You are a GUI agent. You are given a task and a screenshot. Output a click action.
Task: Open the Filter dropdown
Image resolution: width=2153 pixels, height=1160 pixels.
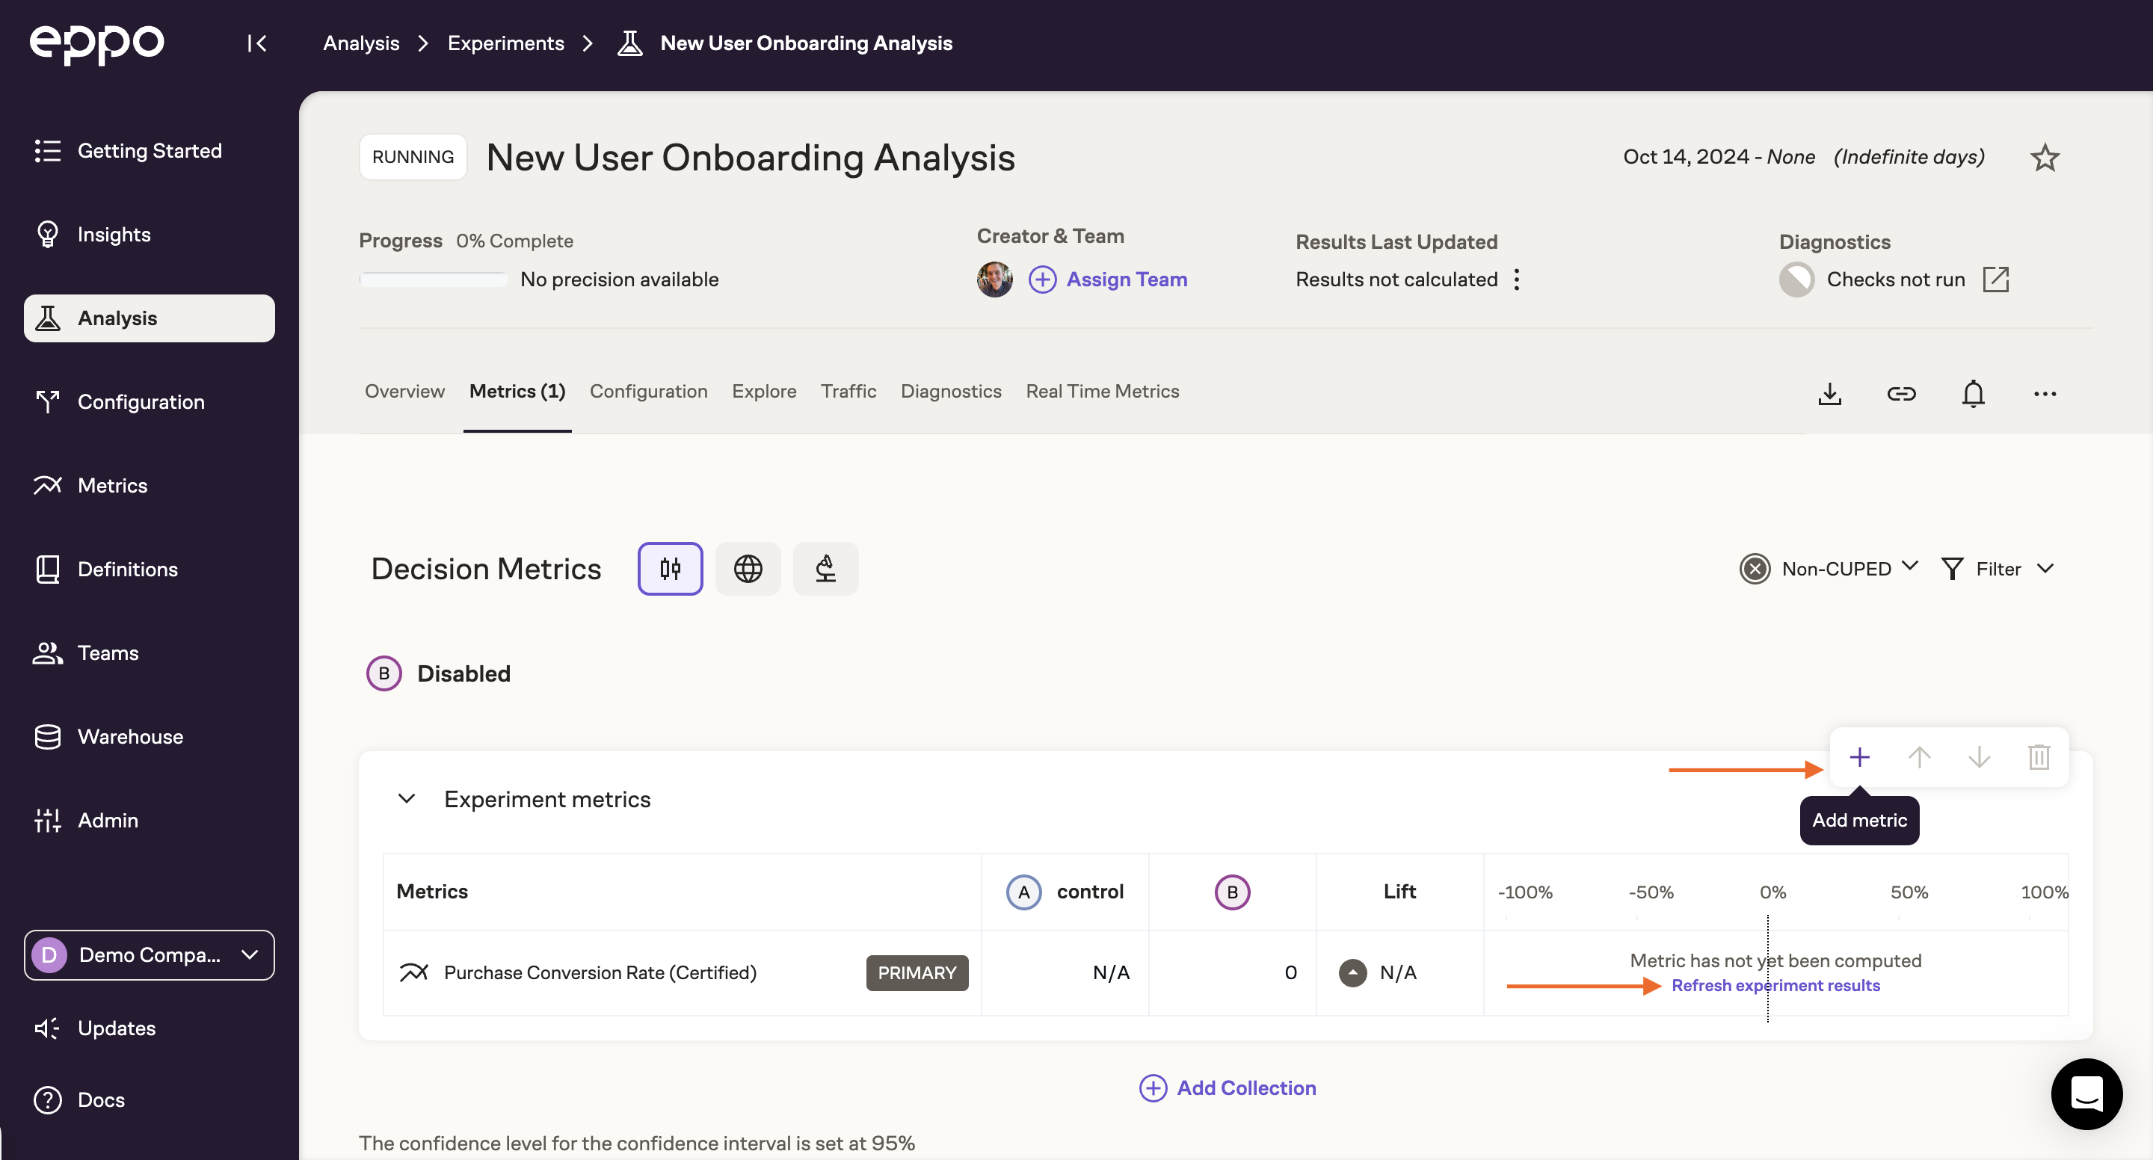pyautogui.click(x=1998, y=568)
